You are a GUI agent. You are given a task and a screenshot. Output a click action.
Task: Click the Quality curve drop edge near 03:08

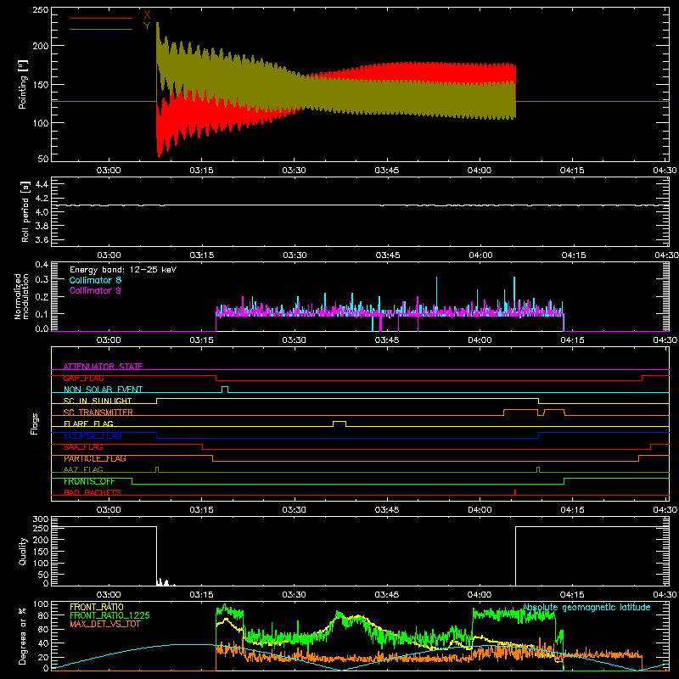tap(156, 556)
